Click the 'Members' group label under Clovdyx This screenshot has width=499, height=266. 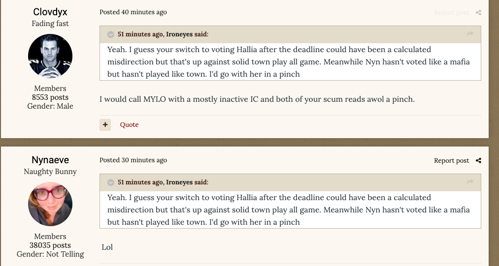(x=50, y=89)
